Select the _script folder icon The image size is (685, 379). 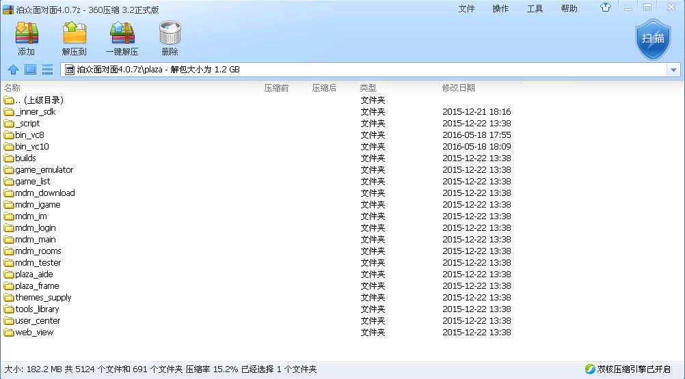[x=9, y=124]
